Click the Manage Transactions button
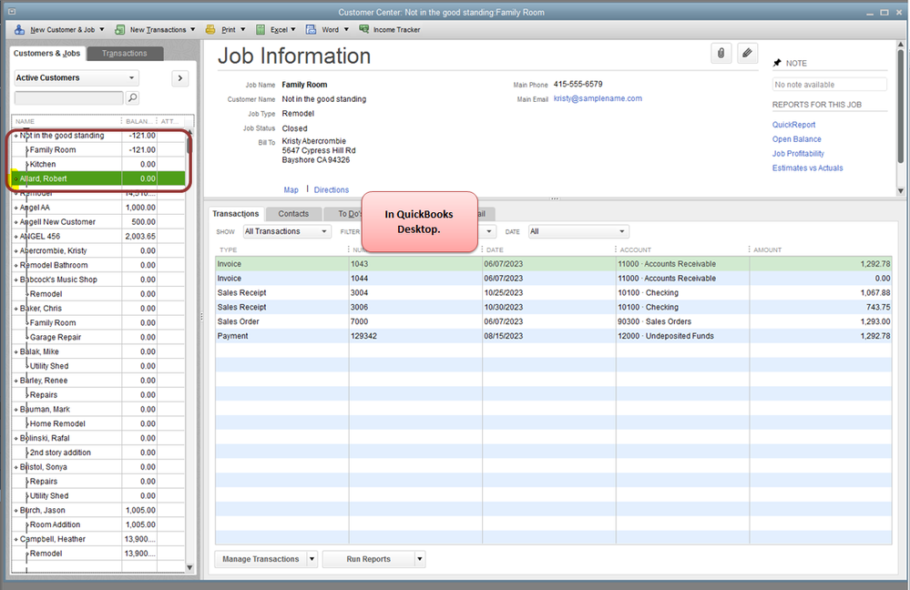The image size is (910, 590). [261, 559]
